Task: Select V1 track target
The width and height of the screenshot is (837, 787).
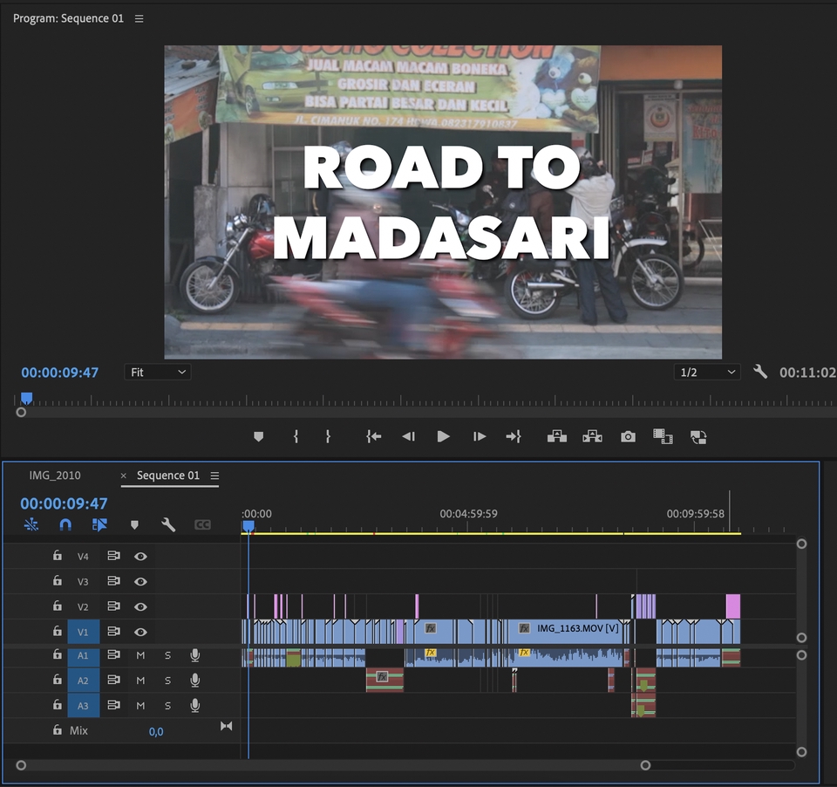Action: tap(84, 632)
